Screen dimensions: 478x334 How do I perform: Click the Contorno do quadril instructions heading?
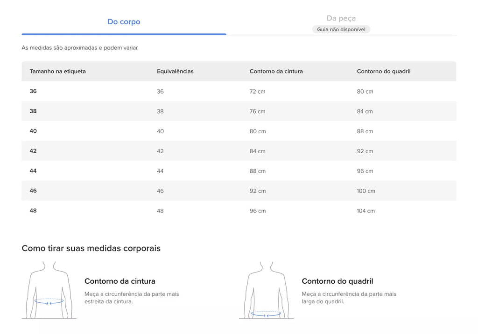(x=337, y=281)
